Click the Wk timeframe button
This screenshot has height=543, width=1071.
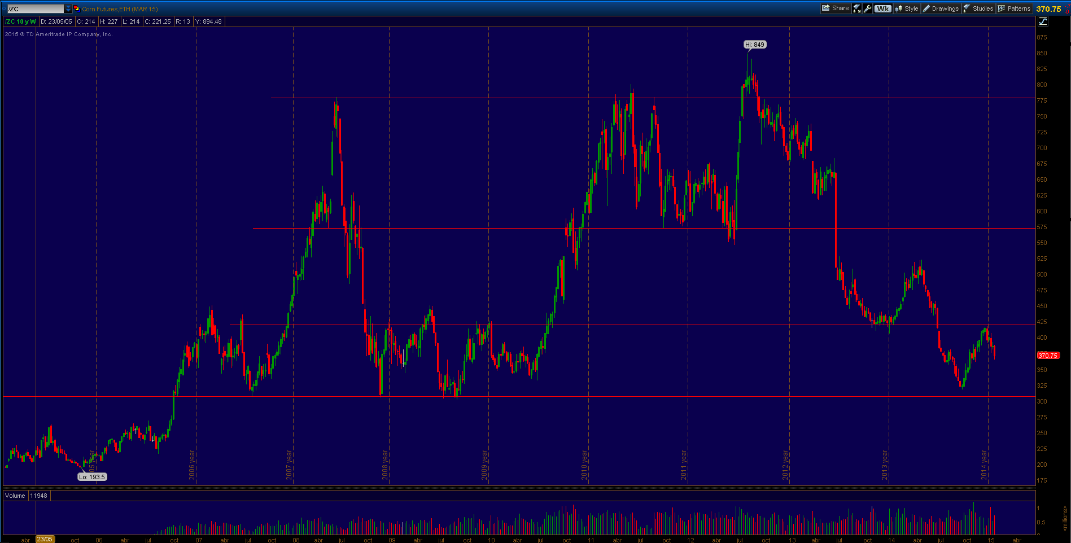(x=883, y=8)
